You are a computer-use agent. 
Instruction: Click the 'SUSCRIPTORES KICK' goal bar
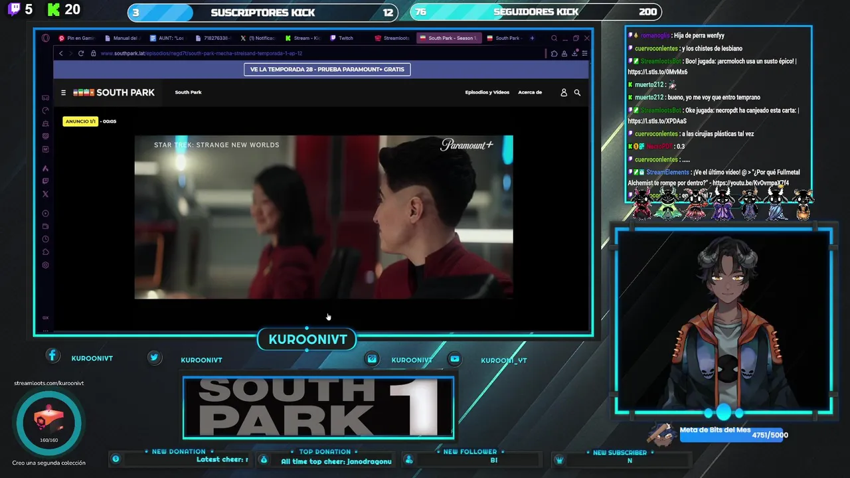(x=263, y=12)
